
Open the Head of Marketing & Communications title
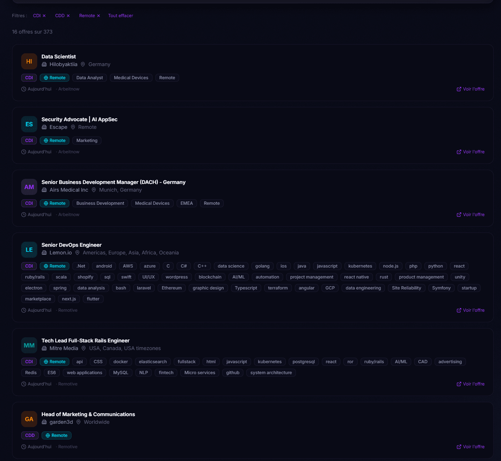[88, 414]
